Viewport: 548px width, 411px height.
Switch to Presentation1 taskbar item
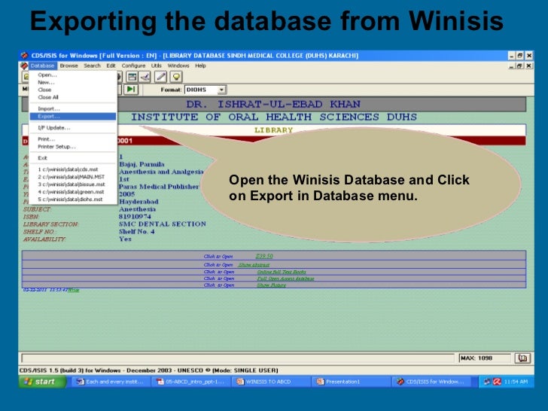pyautogui.click(x=351, y=382)
